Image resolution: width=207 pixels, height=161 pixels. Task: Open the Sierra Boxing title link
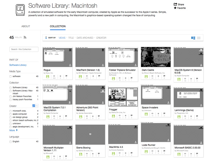[x=83, y=148]
